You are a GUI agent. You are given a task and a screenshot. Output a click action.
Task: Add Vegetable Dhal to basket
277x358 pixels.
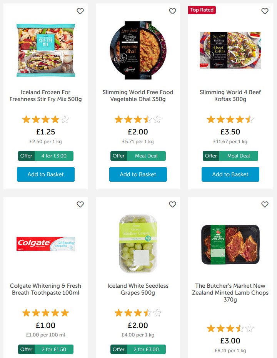tap(138, 174)
